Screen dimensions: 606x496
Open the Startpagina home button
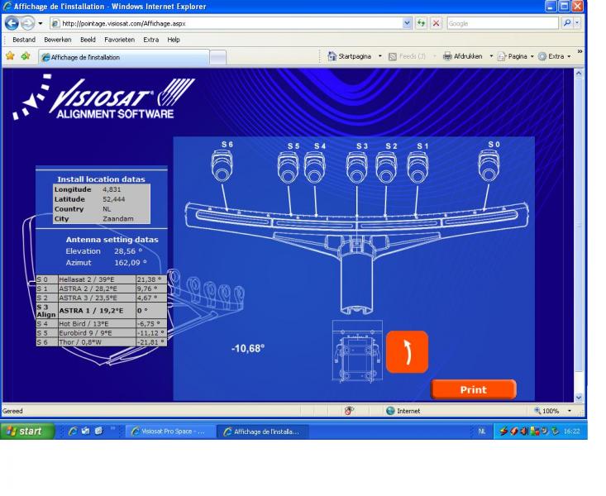coord(350,56)
